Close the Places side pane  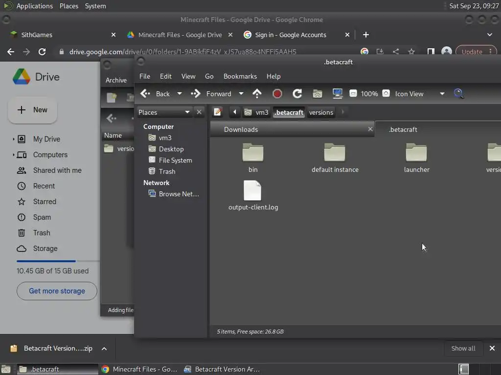(199, 112)
